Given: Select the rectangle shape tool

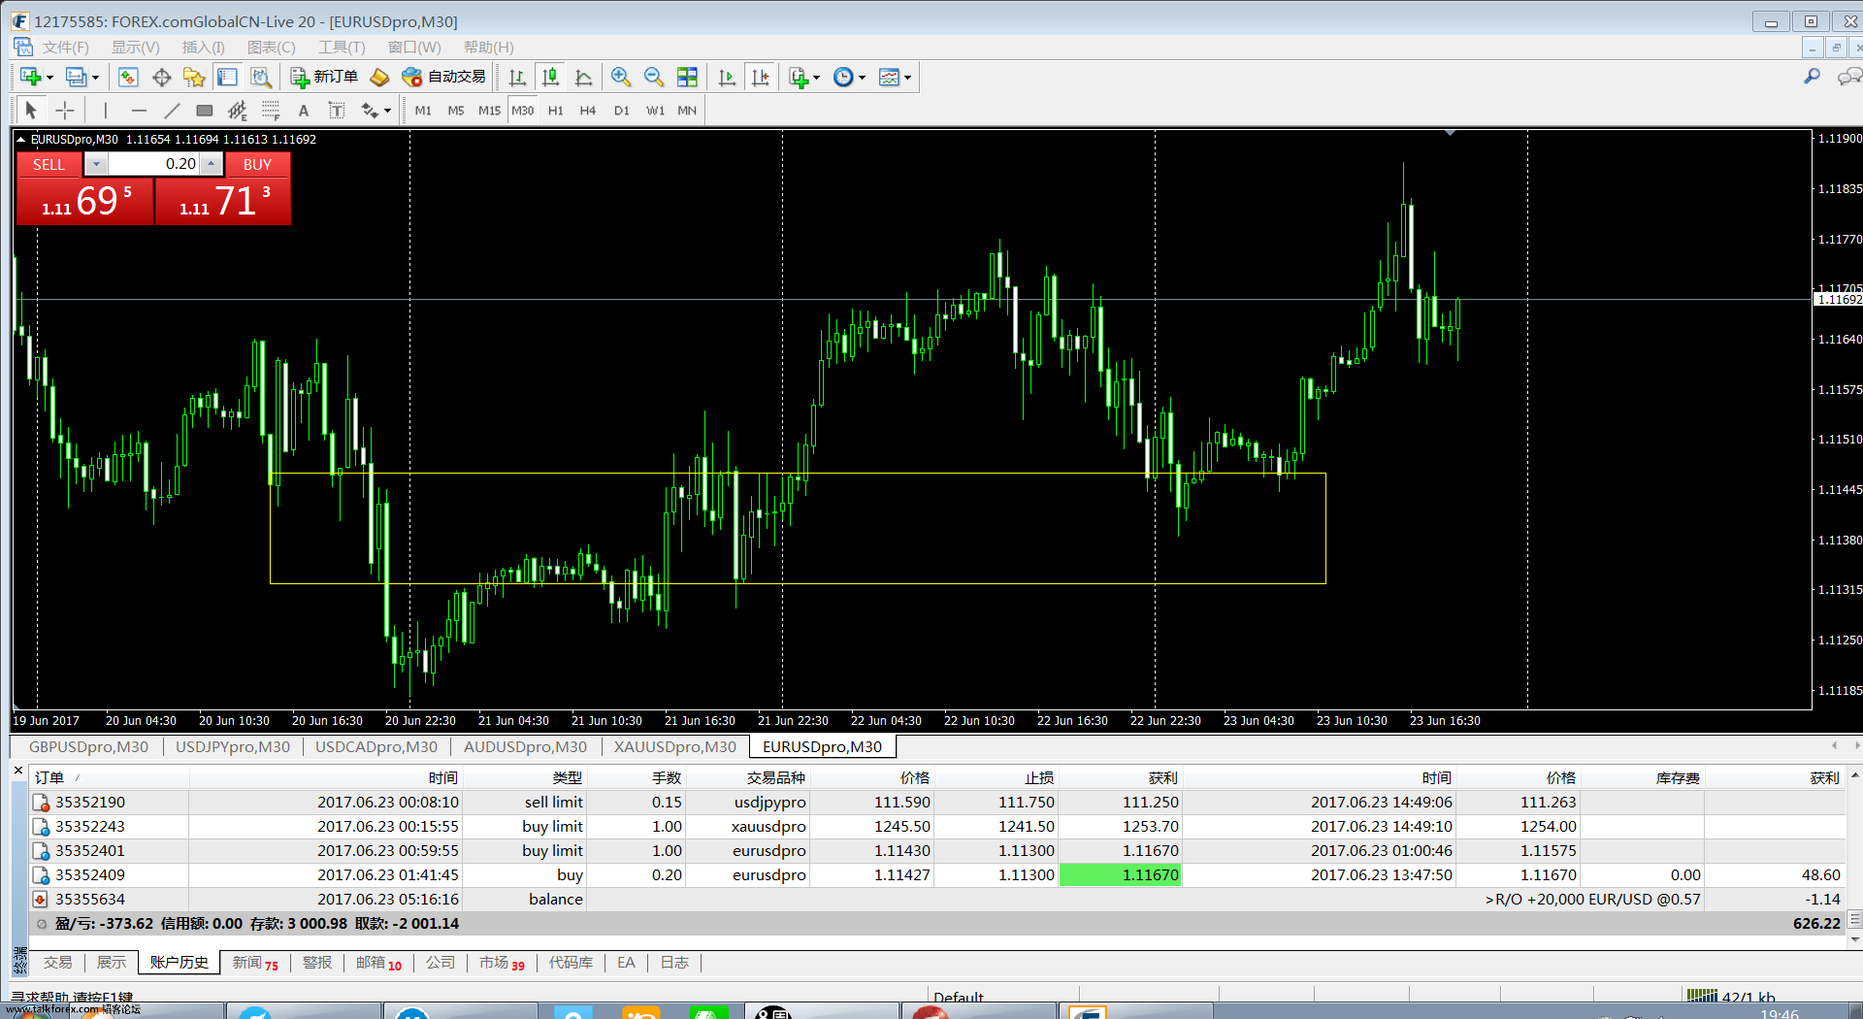Looking at the screenshot, I should point(205,110).
